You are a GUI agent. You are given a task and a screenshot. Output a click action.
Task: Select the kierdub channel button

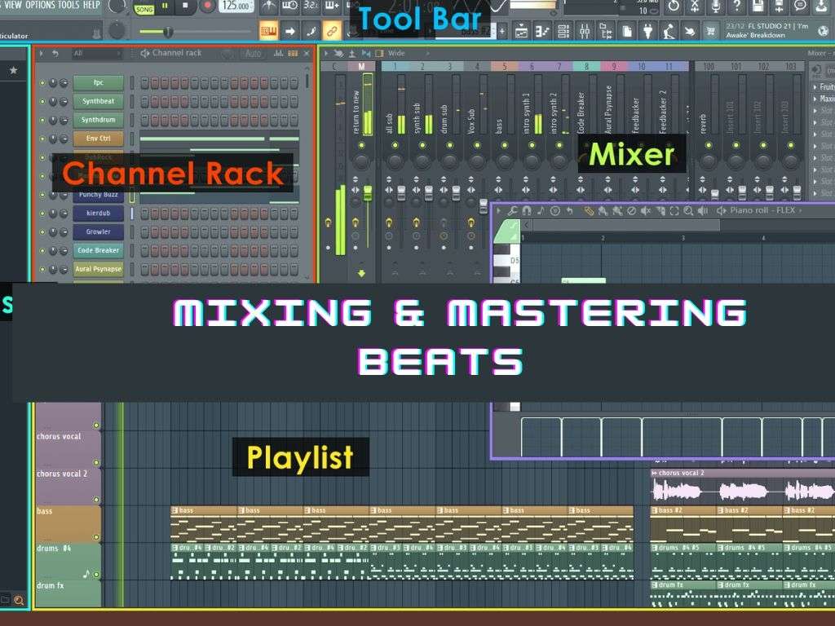(x=99, y=213)
